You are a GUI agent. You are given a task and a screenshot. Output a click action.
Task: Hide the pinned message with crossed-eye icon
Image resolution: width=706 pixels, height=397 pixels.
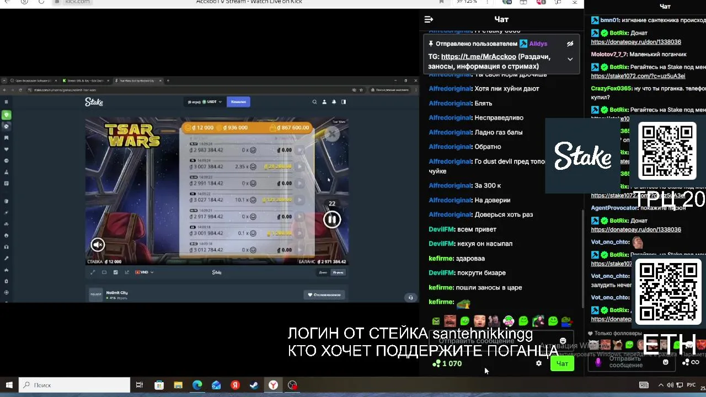coord(570,44)
